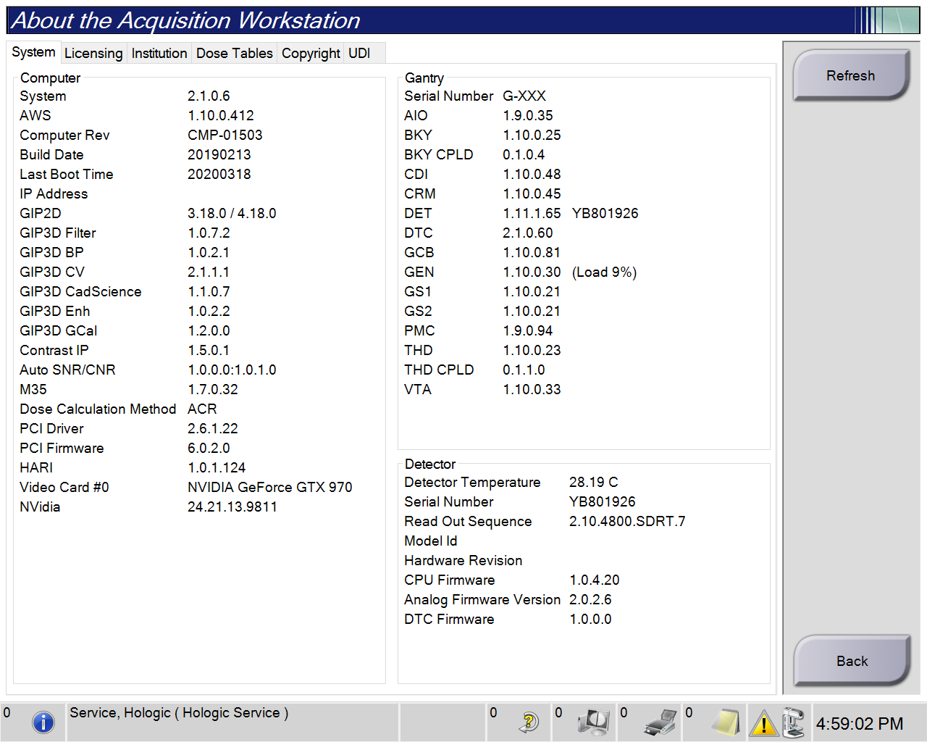Switch to the Licensing tab
Screen dimensions: 927x742
pos(93,54)
